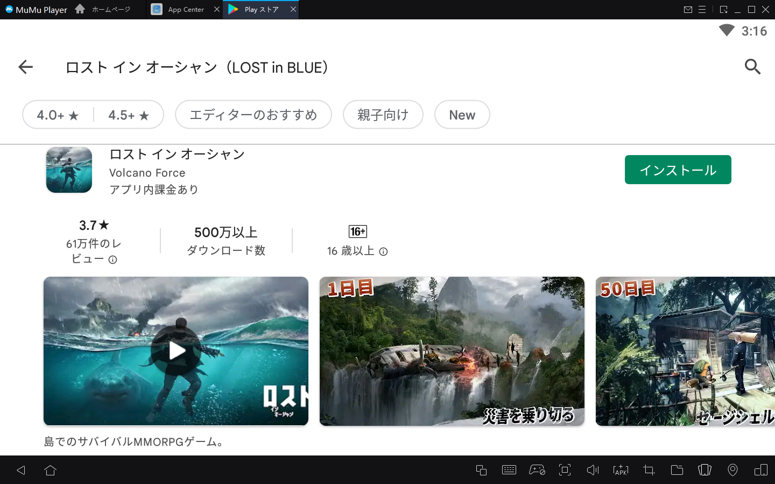Click the インストール button
The image size is (775, 484).
(x=678, y=170)
